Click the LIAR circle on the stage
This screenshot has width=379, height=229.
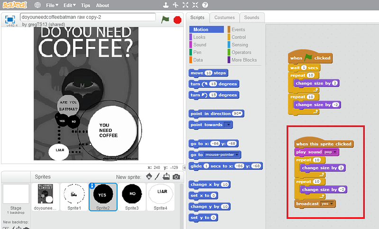tap(59, 152)
